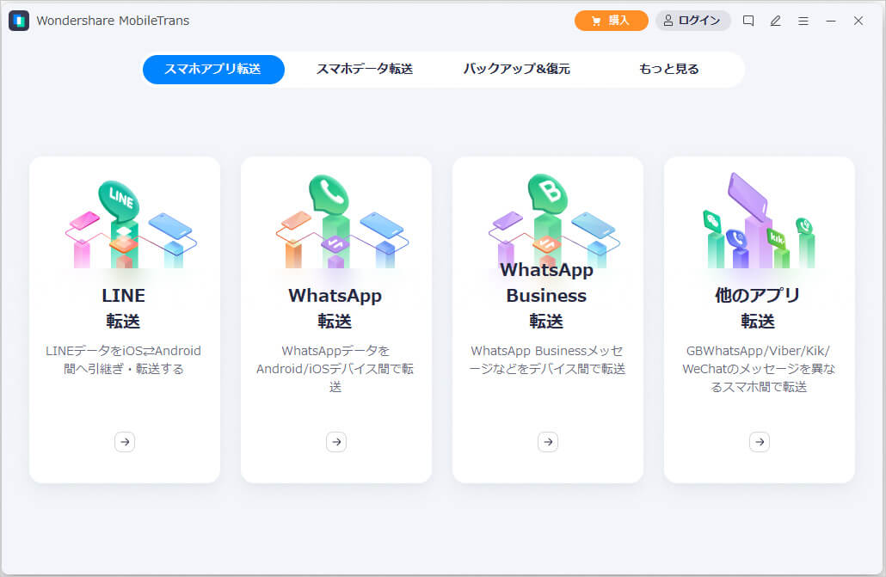This screenshot has height=577, width=886.
Task: Click the 購入 purchase button
Action: 612,20
